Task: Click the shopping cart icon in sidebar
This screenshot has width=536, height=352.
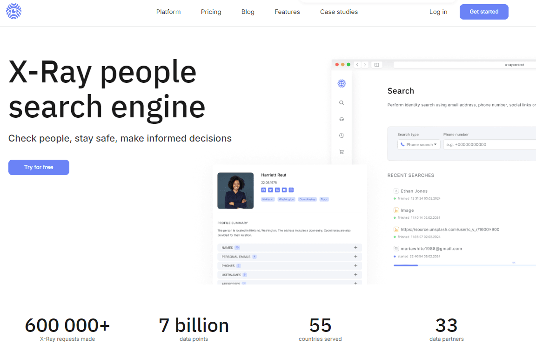Action: (x=342, y=152)
